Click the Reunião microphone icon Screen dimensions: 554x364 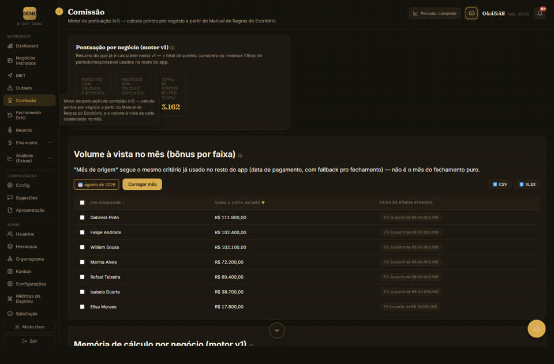tap(10, 130)
